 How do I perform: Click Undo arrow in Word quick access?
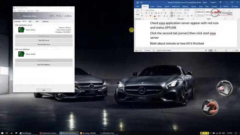click(141, 2)
